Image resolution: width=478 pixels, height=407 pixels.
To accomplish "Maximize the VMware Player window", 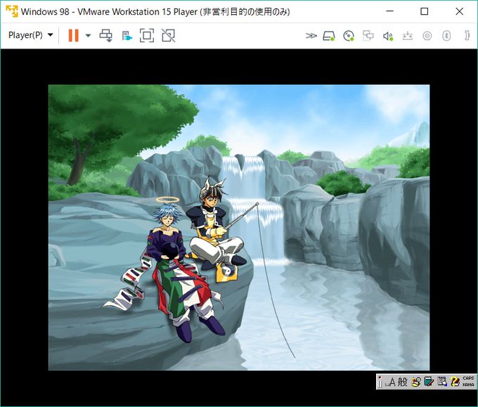I will [424, 11].
